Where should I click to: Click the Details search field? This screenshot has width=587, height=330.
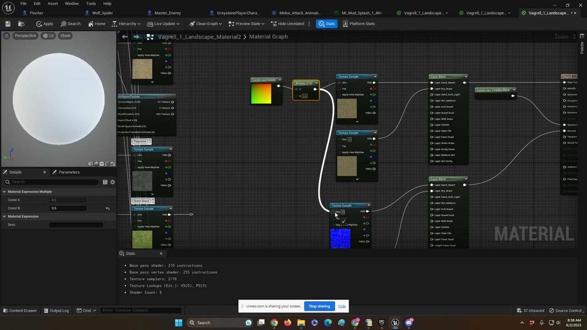52,182
